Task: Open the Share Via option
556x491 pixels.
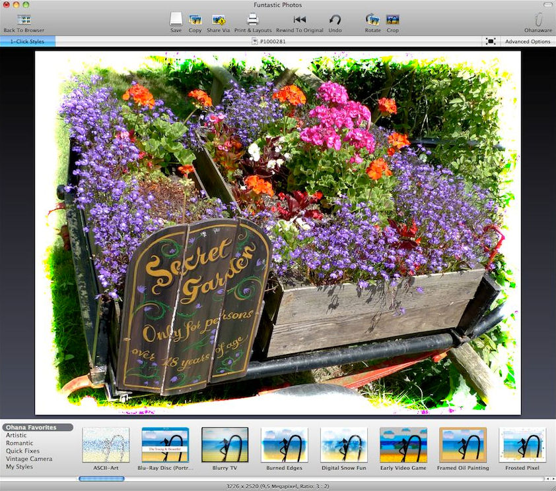Action: point(218,20)
